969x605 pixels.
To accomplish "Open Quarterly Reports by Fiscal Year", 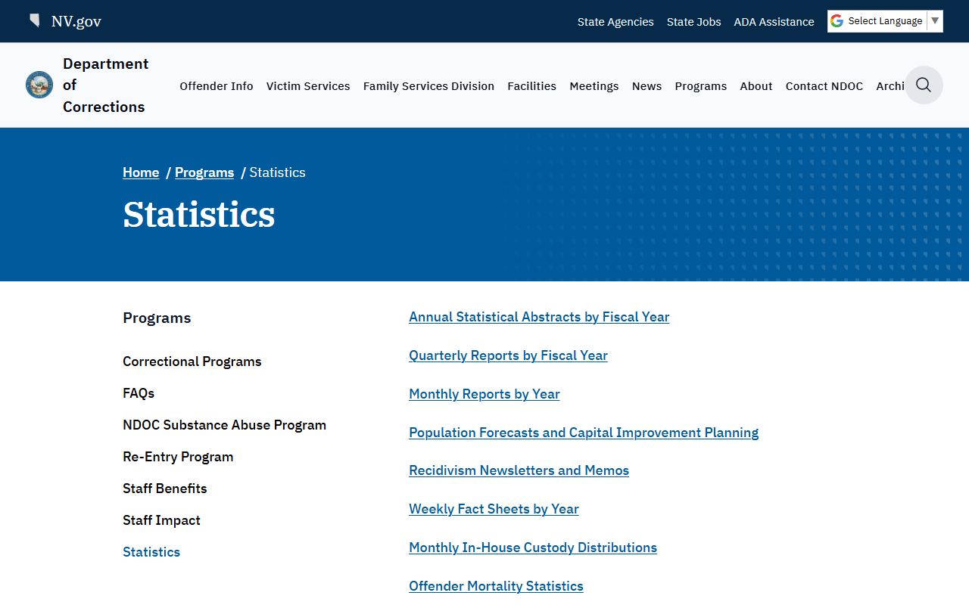I will click(508, 355).
